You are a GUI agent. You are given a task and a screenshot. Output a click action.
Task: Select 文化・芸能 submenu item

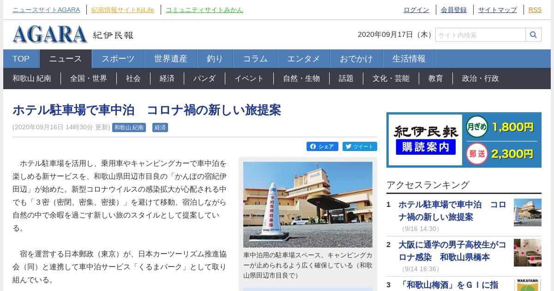(x=391, y=79)
